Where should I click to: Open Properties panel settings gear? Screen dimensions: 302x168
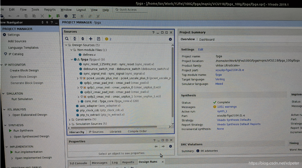(x=170, y=146)
